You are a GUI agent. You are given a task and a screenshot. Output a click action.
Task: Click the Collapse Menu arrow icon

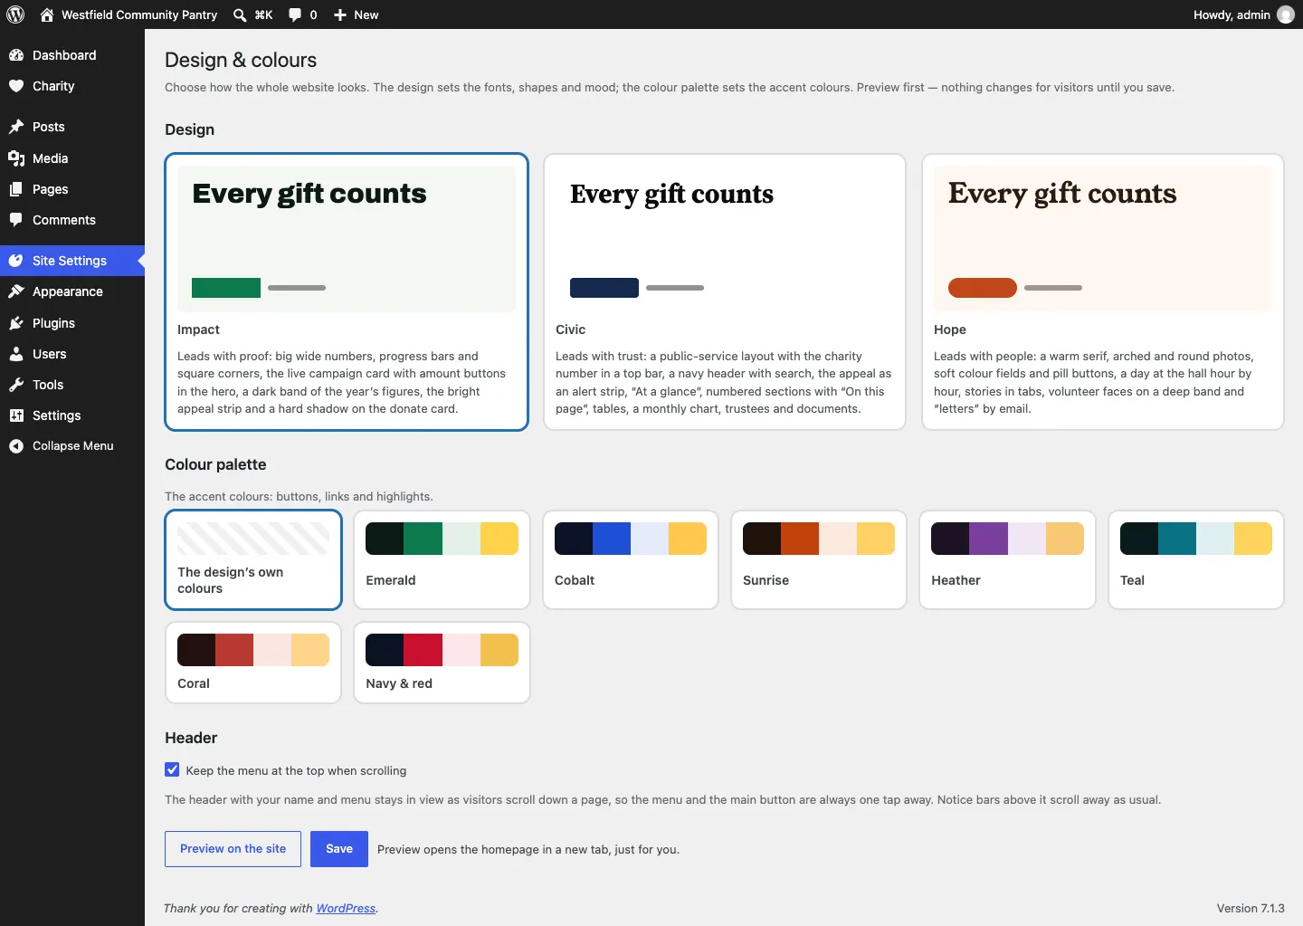16,446
